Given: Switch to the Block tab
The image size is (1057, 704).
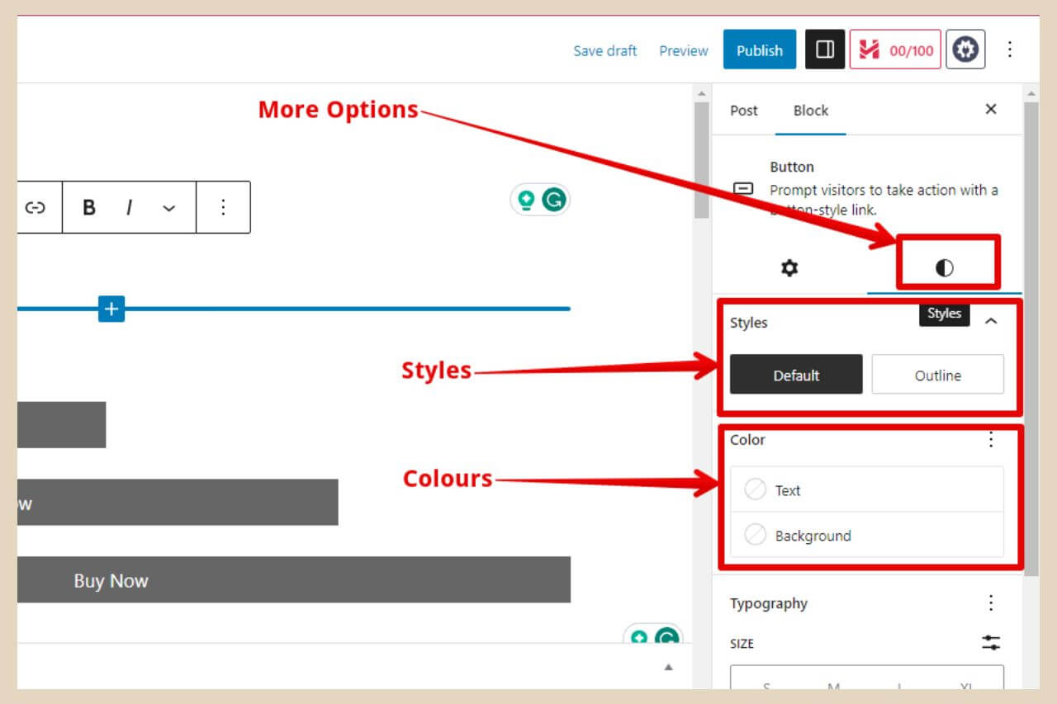Looking at the screenshot, I should [810, 111].
